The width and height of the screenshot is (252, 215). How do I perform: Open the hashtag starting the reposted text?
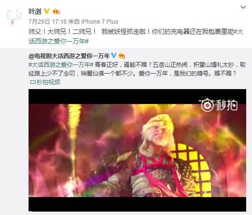[61, 65]
